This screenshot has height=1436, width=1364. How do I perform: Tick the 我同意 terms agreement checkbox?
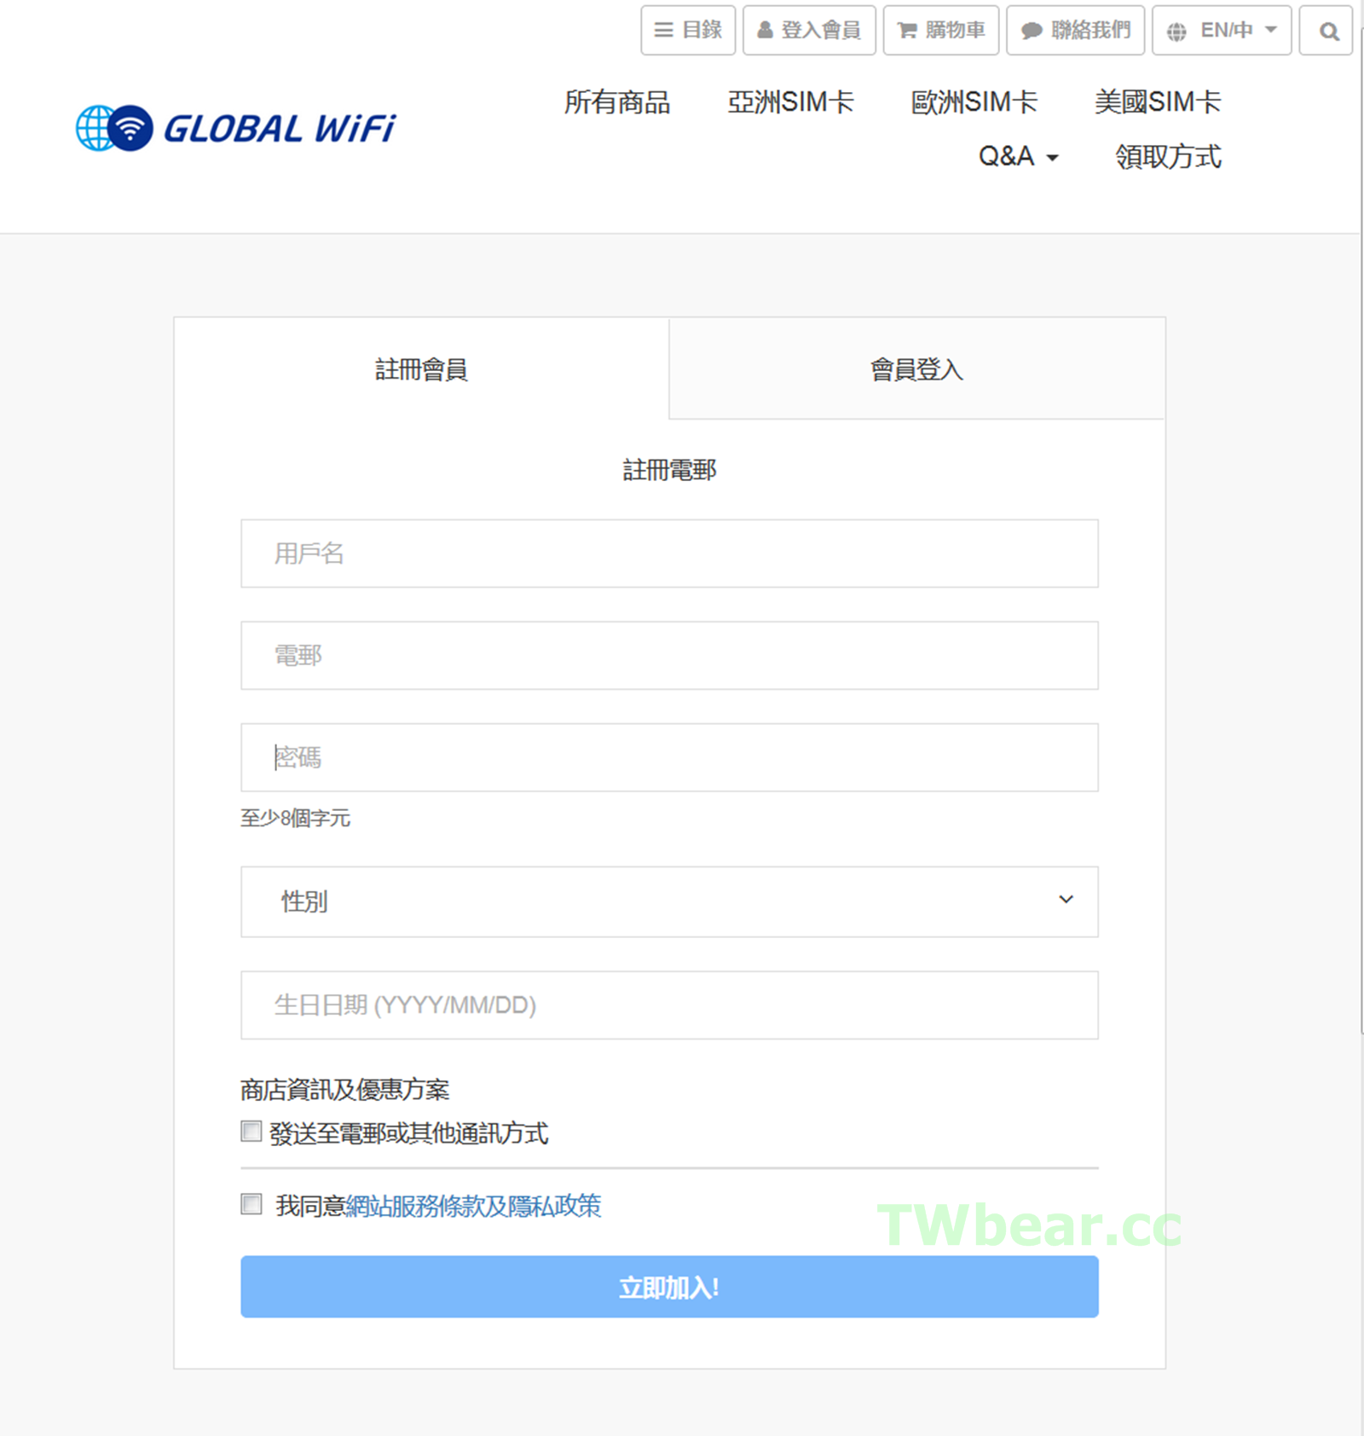coord(251,1204)
